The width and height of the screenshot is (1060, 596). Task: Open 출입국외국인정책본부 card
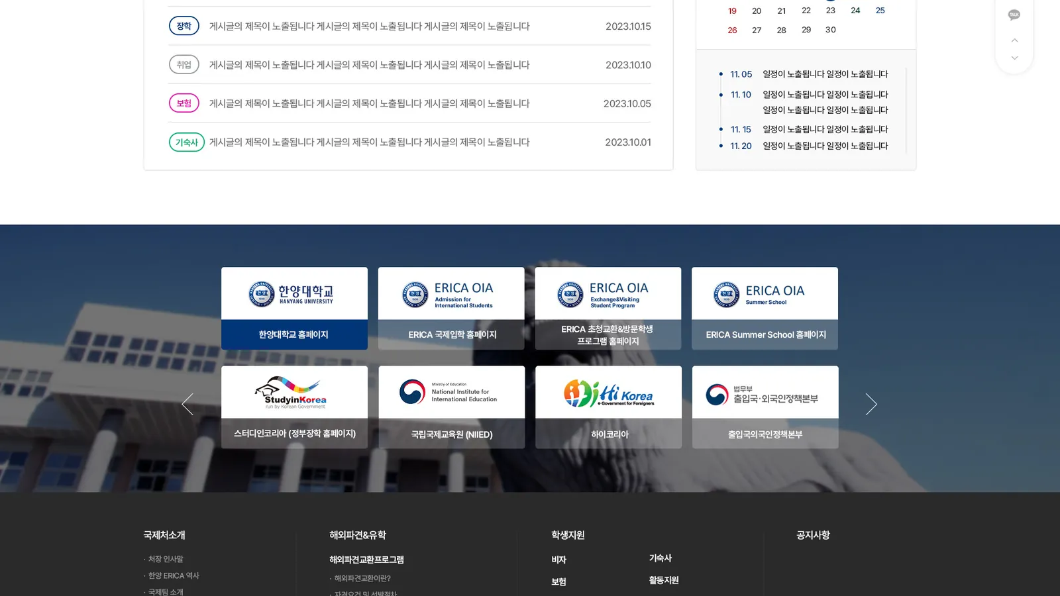765,407
